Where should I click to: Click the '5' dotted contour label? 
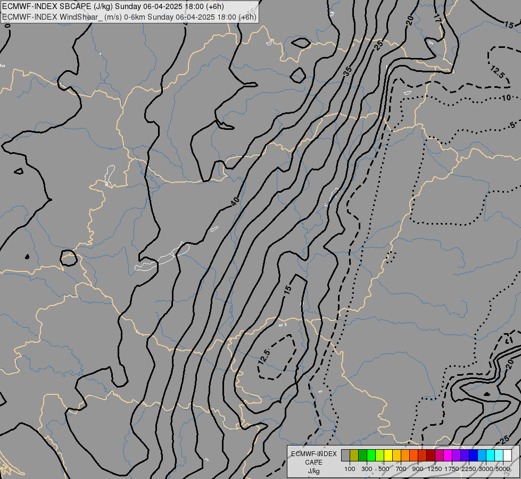512,125
